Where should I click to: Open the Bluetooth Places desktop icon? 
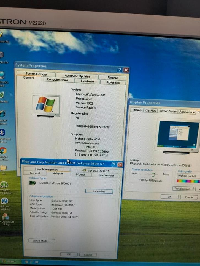[x=2, y=133]
